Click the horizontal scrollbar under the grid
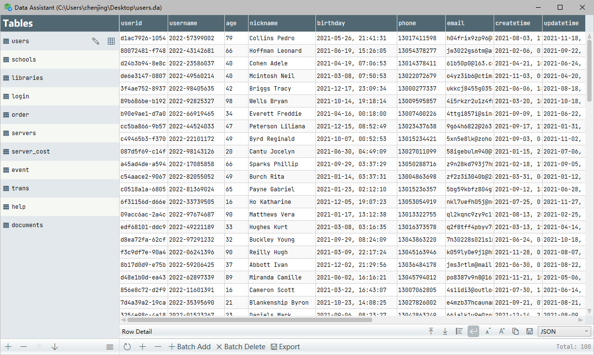Image resolution: width=594 pixels, height=355 pixels. tap(250, 320)
